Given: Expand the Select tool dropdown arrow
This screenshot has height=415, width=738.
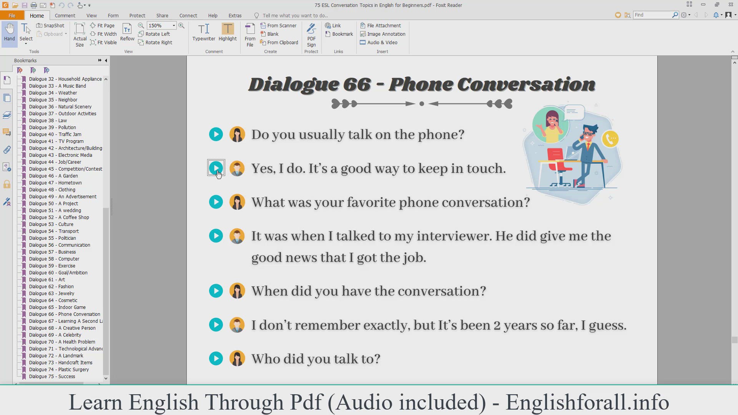Looking at the screenshot, I should 26,44.
